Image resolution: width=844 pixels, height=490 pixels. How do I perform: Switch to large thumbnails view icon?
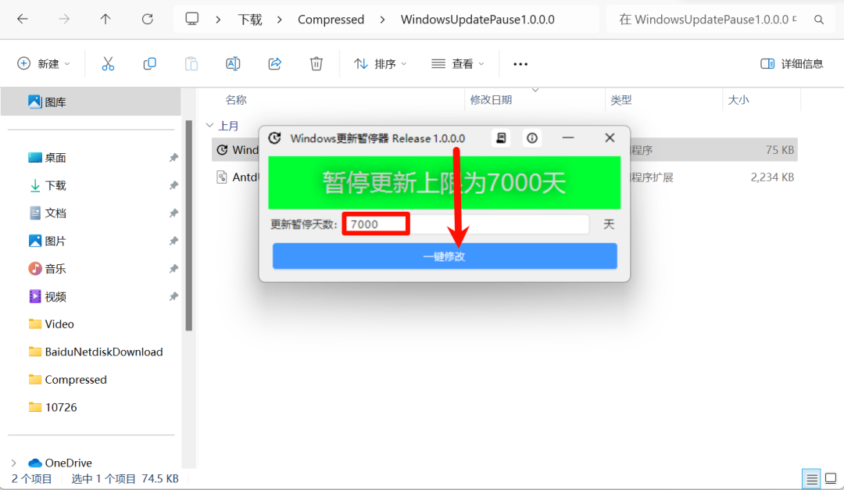pyautogui.click(x=831, y=478)
